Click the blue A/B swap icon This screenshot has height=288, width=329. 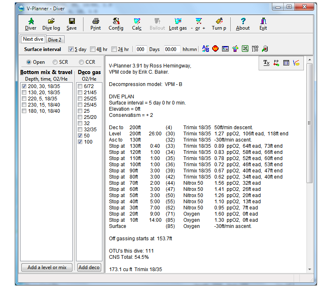pos(205,49)
